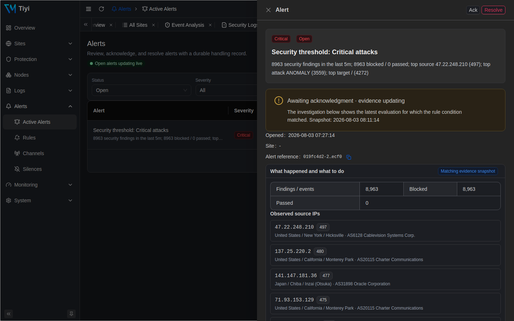Open the Severity dropdown showing All
The height and width of the screenshot is (321, 514).
(x=226, y=90)
